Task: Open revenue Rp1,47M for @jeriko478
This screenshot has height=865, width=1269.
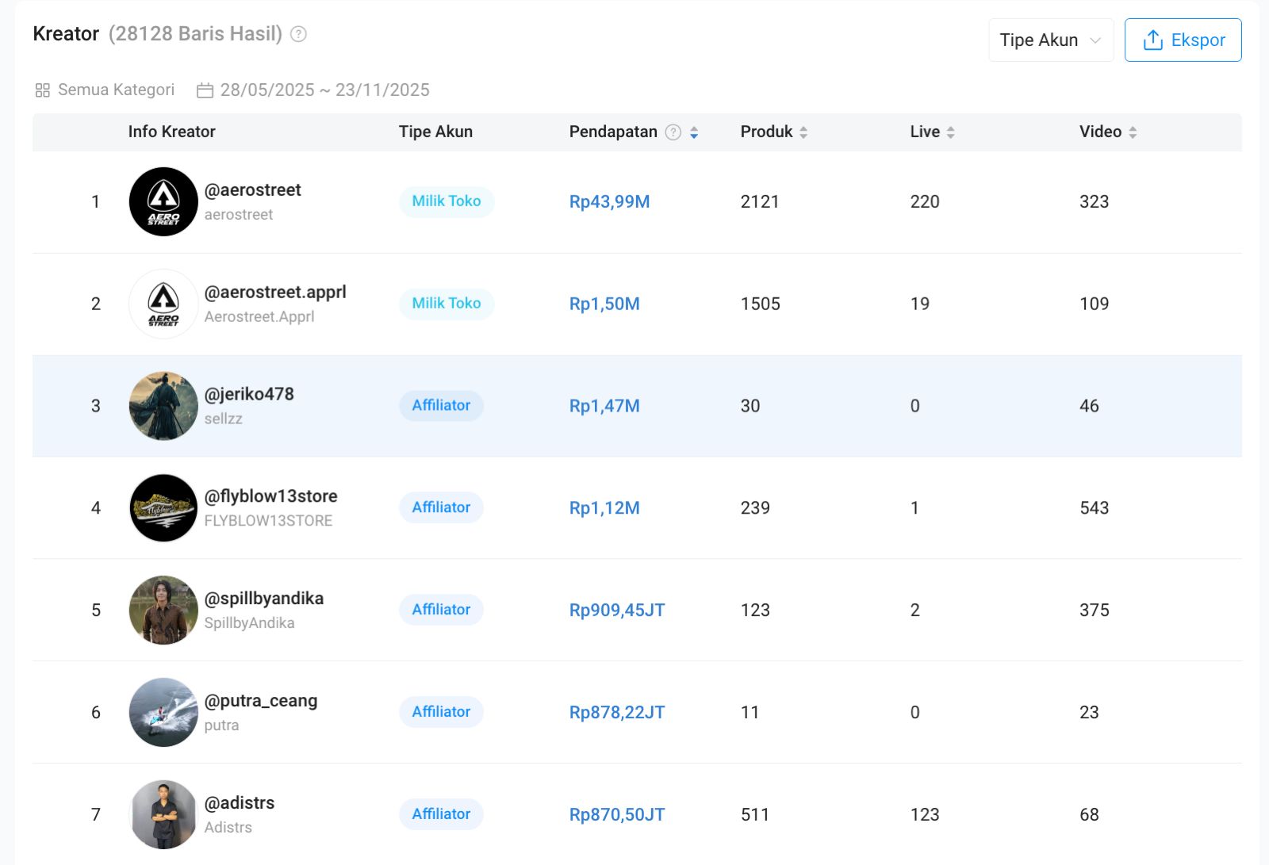Action: [x=604, y=406]
